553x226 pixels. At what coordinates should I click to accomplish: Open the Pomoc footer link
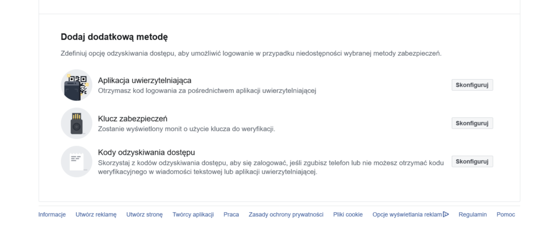[x=506, y=214]
